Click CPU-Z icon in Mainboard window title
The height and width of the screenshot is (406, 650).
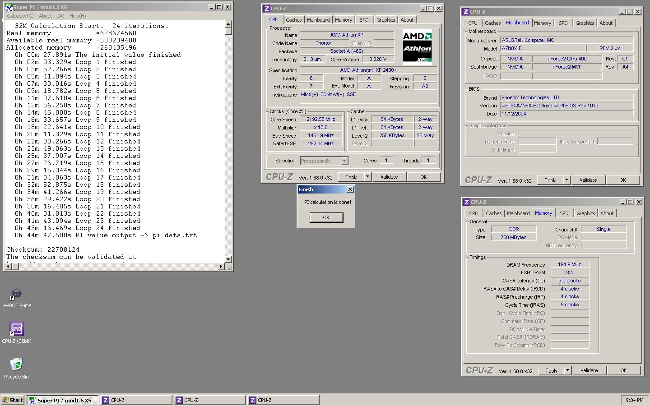[465, 12]
